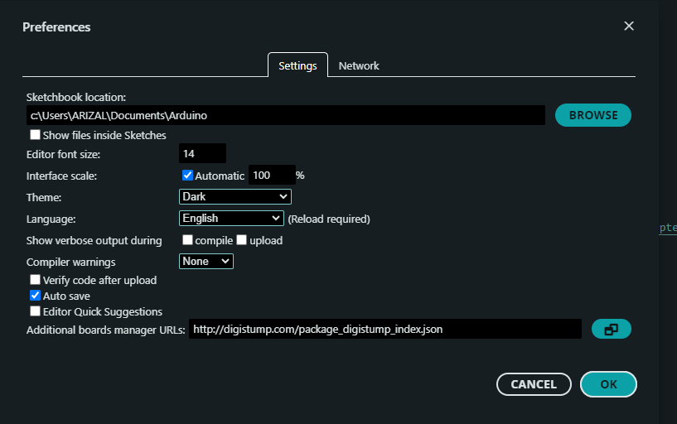Click the Interface scale label
677x424 pixels.
61,176
